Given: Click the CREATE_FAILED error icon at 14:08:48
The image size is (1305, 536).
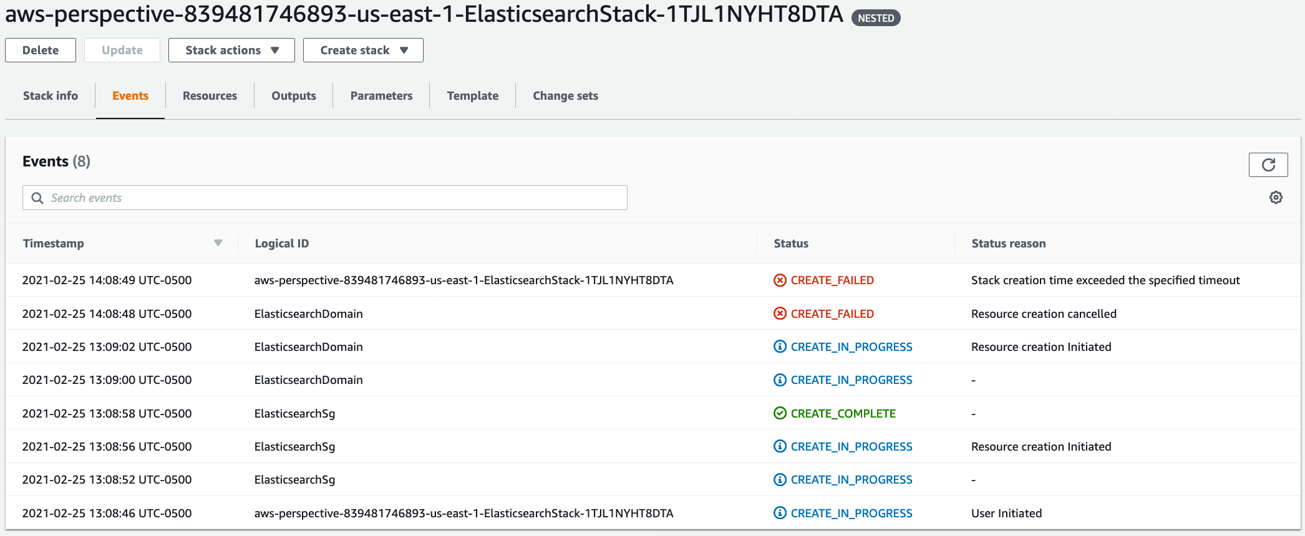Looking at the screenshot, I should [780, 313].
